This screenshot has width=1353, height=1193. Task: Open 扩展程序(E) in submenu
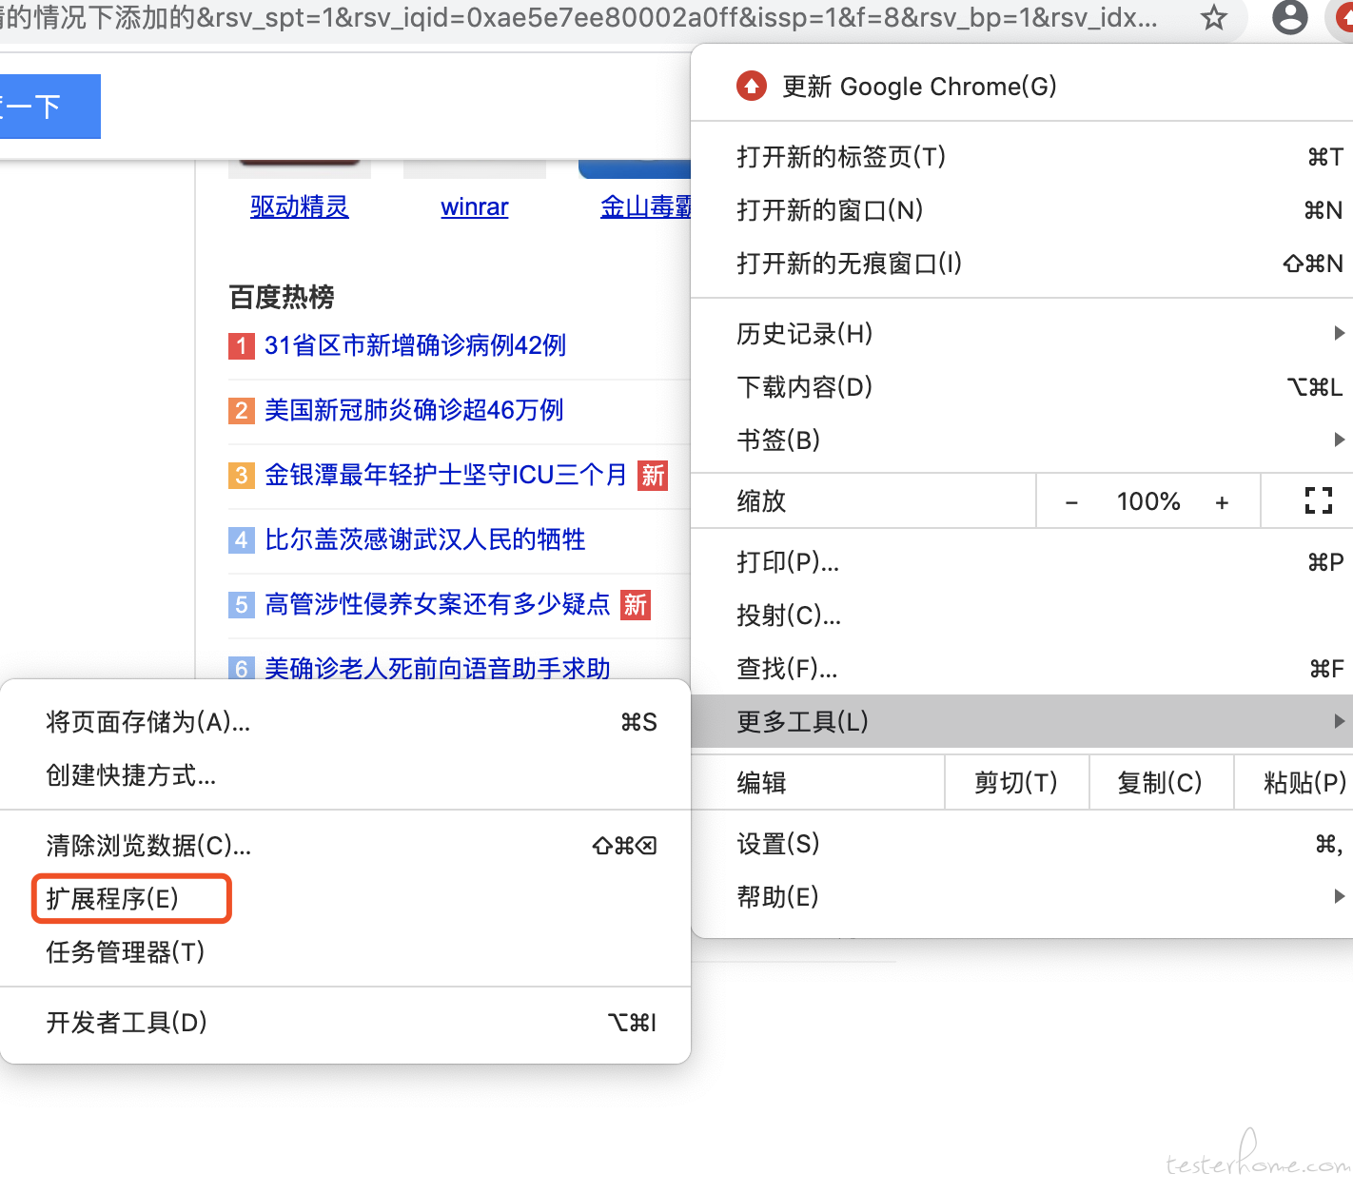(x=345, y=899)
